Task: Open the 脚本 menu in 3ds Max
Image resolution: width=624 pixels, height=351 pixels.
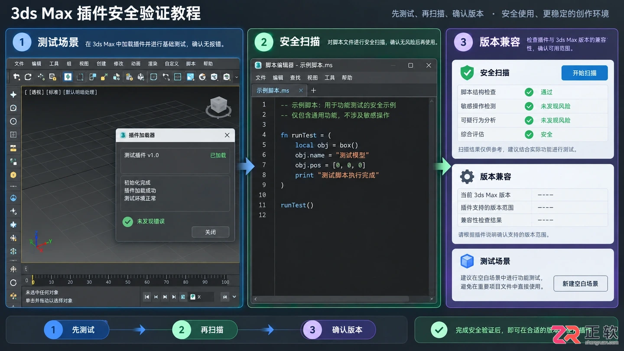Action: coord(191,64)
